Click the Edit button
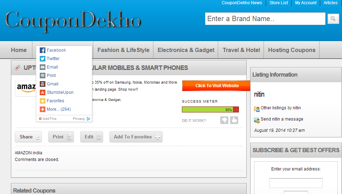Screen dimensions: 342x194 91,137
